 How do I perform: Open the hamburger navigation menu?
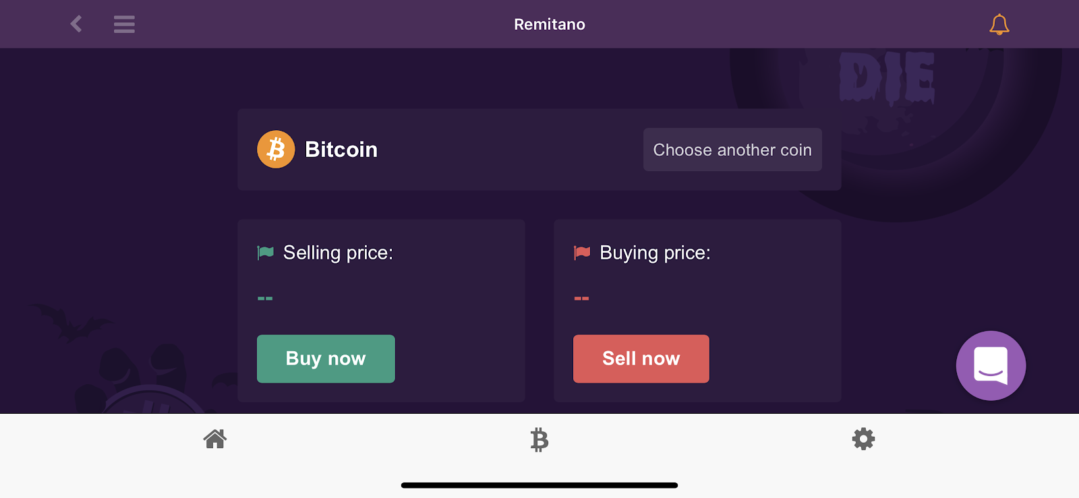[x=124, y=24]
